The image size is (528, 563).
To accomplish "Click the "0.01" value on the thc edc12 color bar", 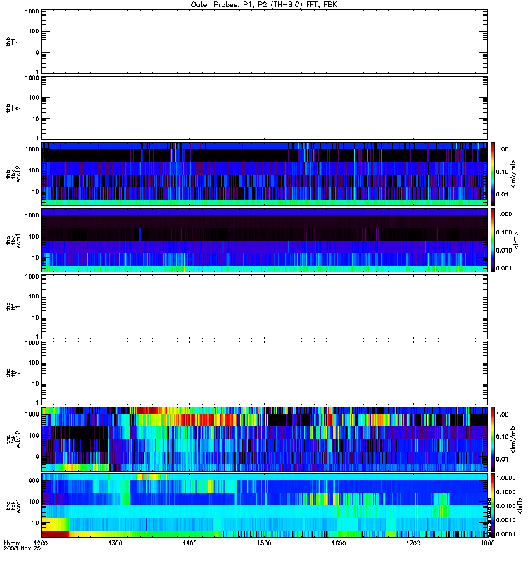I will coord(502,460).
